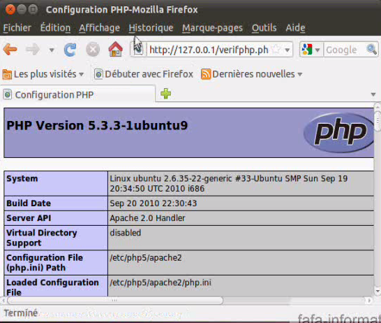Click the PHP logo image
Image resolution: width=381 pixels, height=323 pixels.
[339, 133]
